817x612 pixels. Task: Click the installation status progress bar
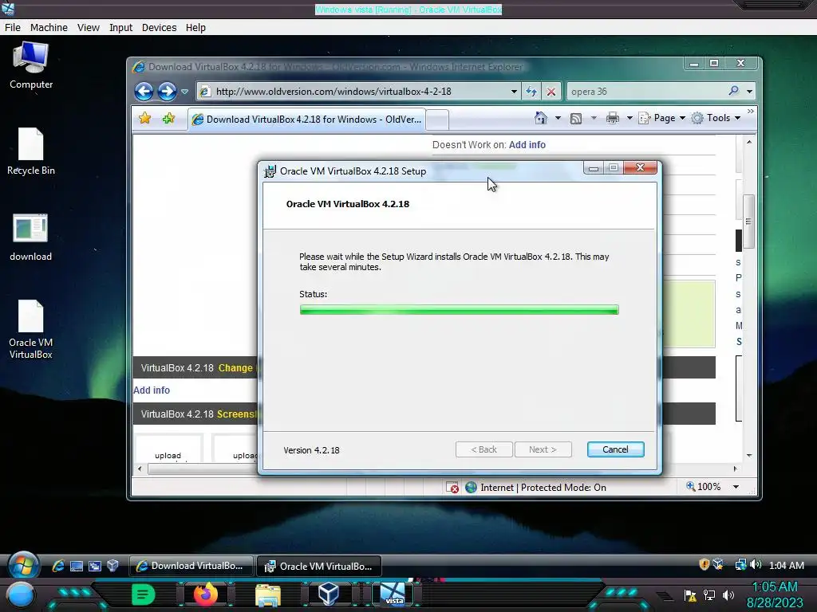pyautogui.click(x=459, y=310)
